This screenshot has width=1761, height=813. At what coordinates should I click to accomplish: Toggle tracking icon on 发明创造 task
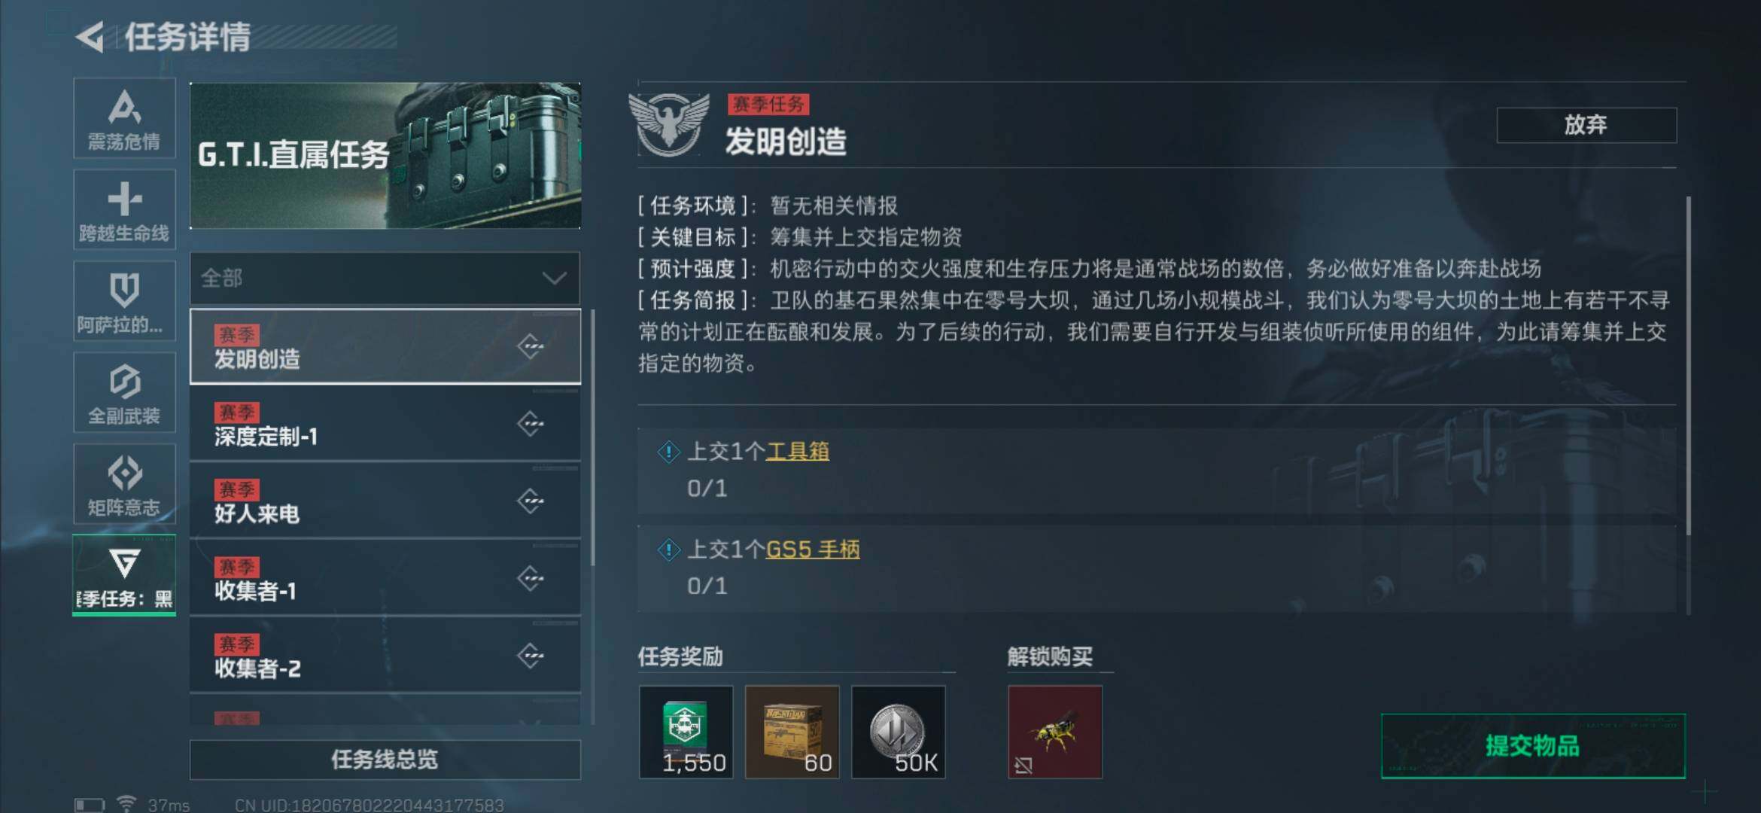pyautogui.click(x=531, y=346)
